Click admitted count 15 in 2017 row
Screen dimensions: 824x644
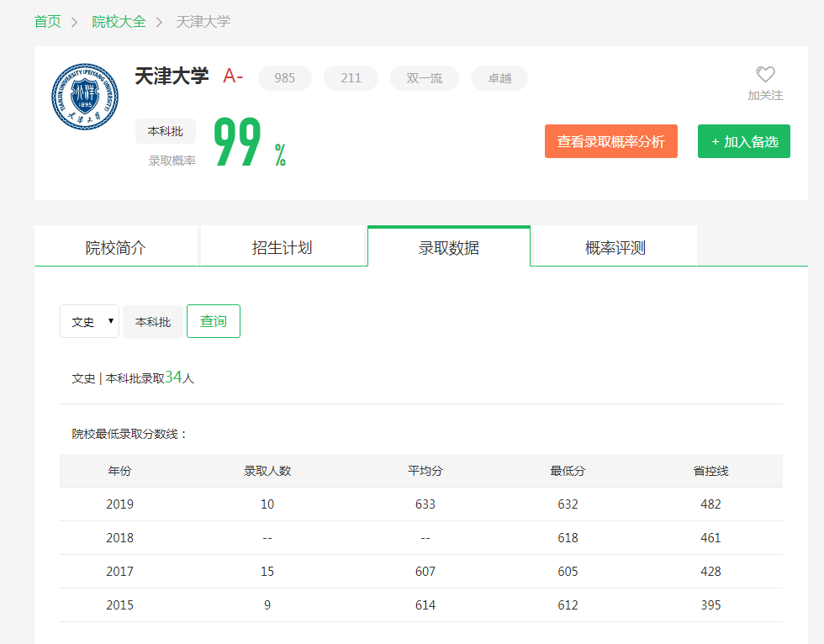267,572
